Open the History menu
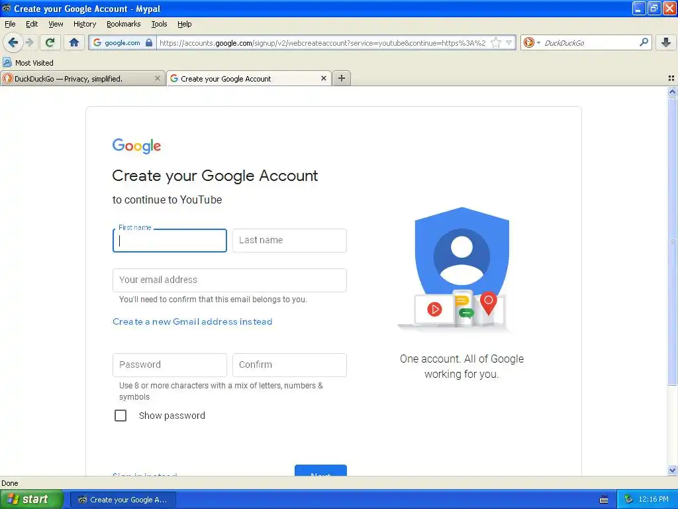The image size is (678, 509). pyautogui.click(x=84, y=24)
